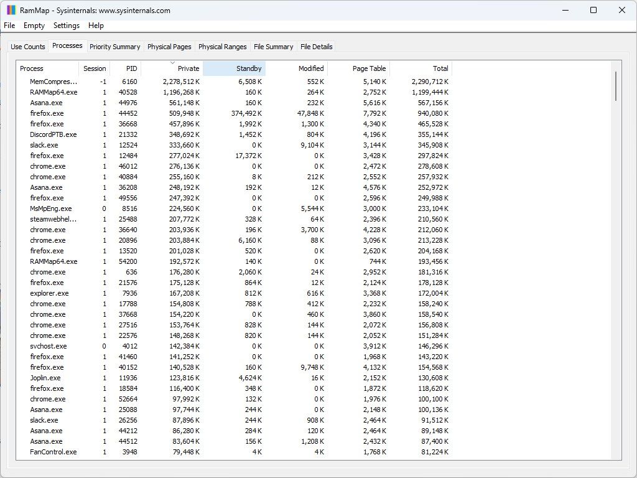Select the MemCompres... process row
Viewport: 637px width, 478px height.
click(235, 82)
